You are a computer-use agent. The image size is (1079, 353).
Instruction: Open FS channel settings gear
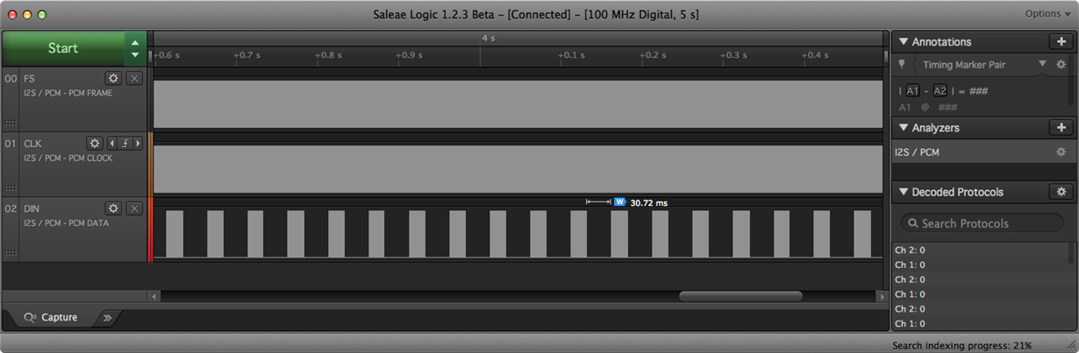[x=113, y=78]
